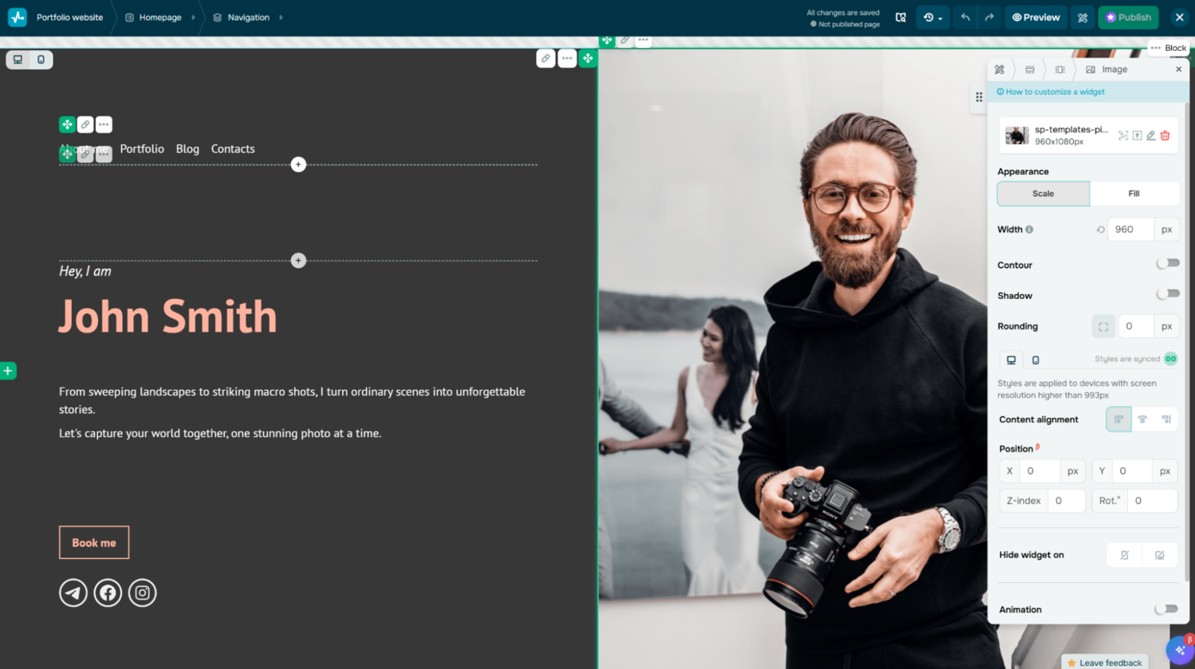Enable the Shadow toggle
This screenshot has width=1195, height=669.
coord(1167,293)
